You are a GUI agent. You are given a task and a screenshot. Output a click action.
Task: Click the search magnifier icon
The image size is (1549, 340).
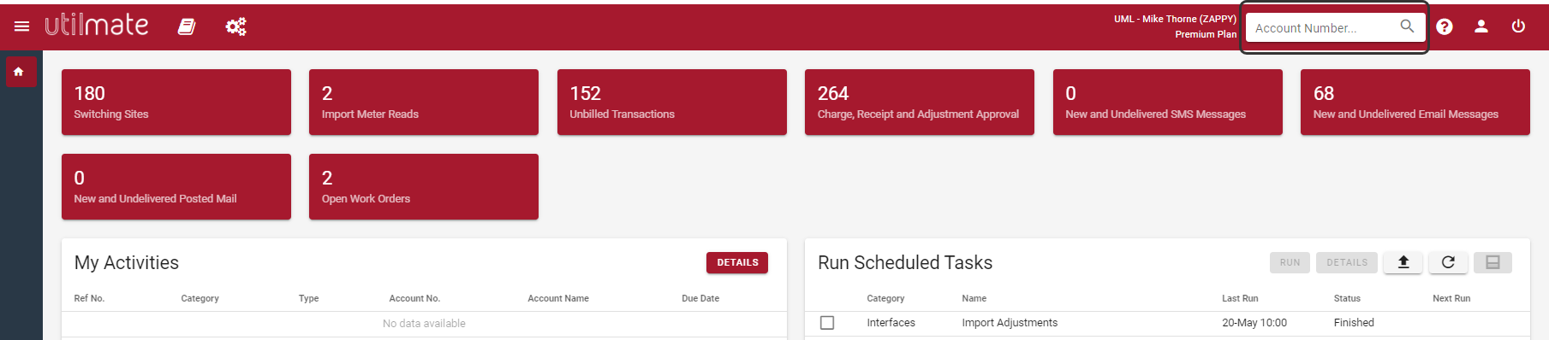point(1407,26)
